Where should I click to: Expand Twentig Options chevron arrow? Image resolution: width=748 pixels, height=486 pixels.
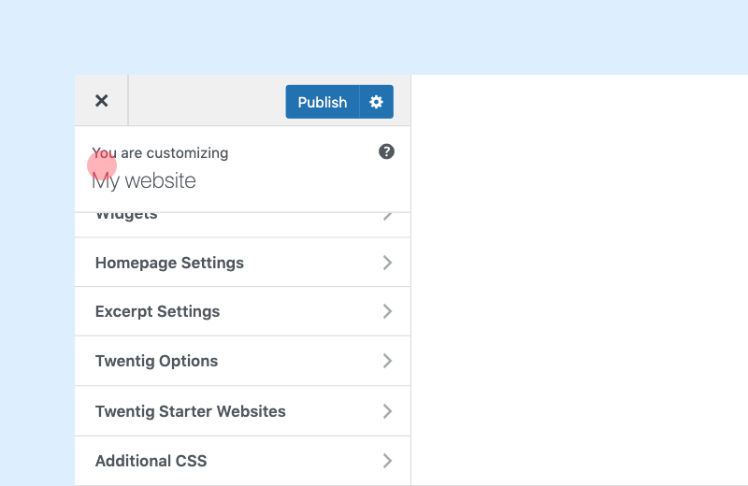pos(387,361)
